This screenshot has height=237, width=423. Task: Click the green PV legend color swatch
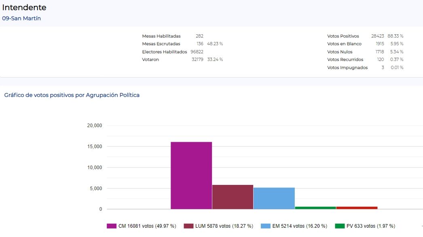340,226
